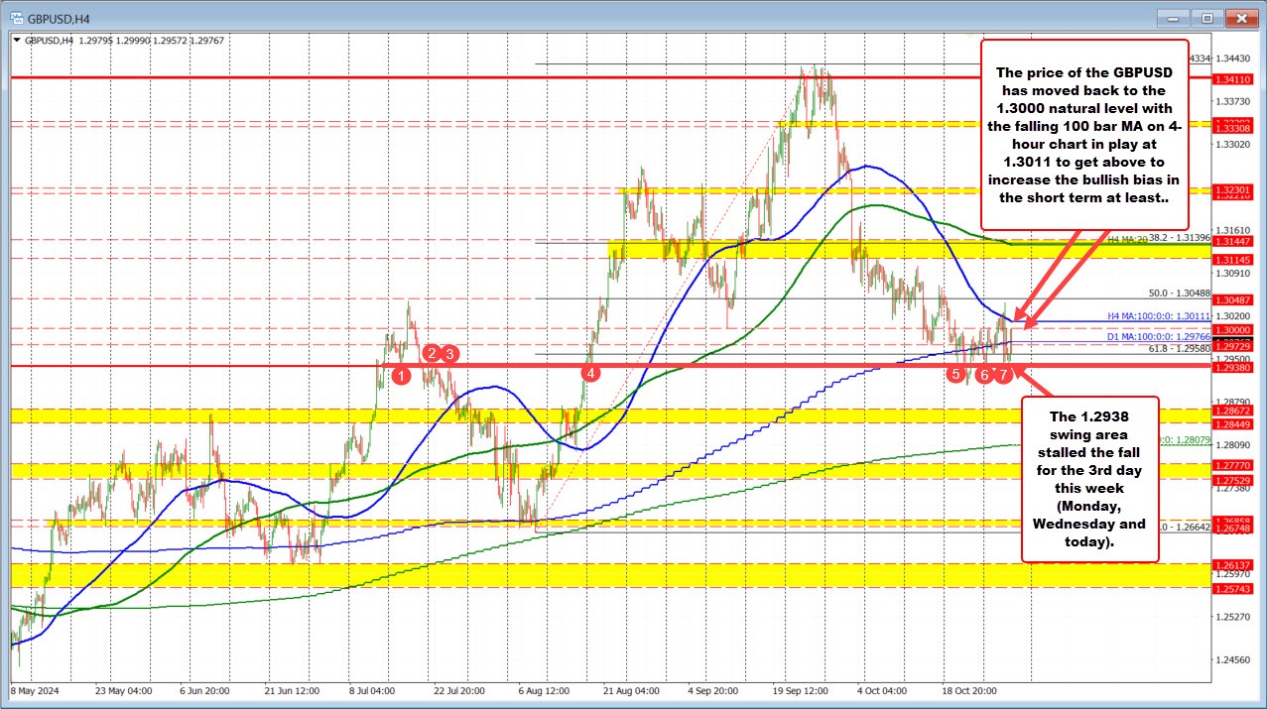Open the annotation box about the 100 bar MA
Screen dimensions: 1267x709
(1084, 134)
